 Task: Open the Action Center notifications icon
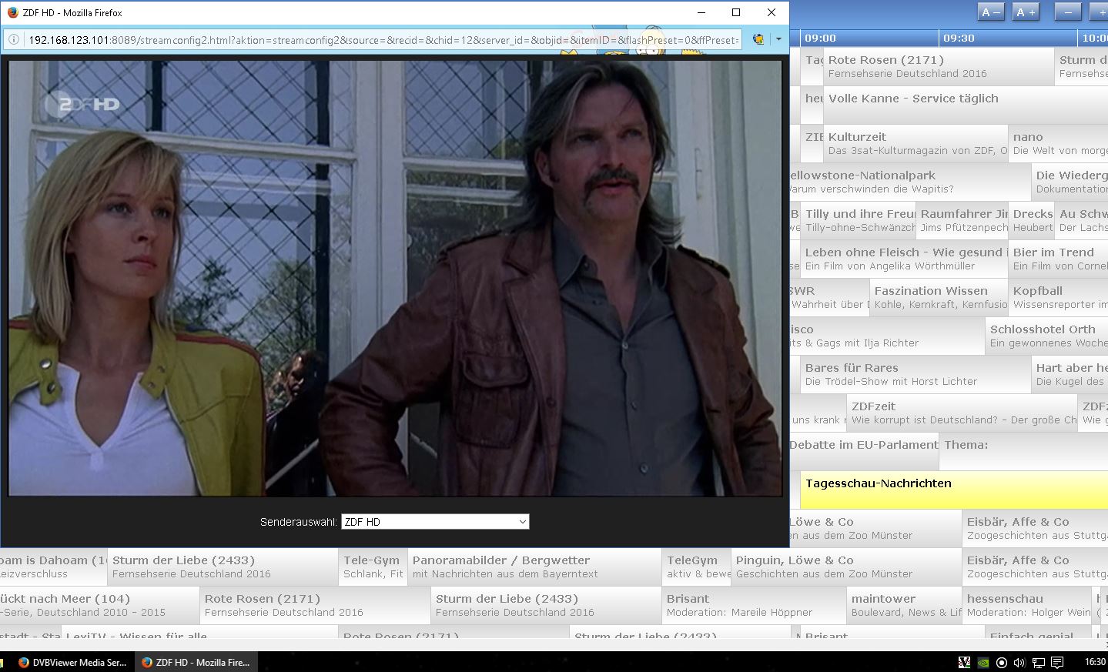coord(1058,662)
